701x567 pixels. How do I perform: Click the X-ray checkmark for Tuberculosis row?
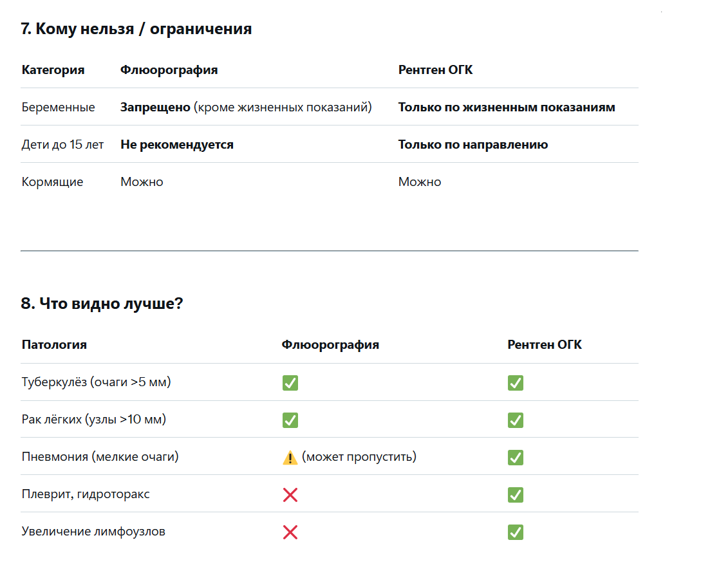[515, 383]
